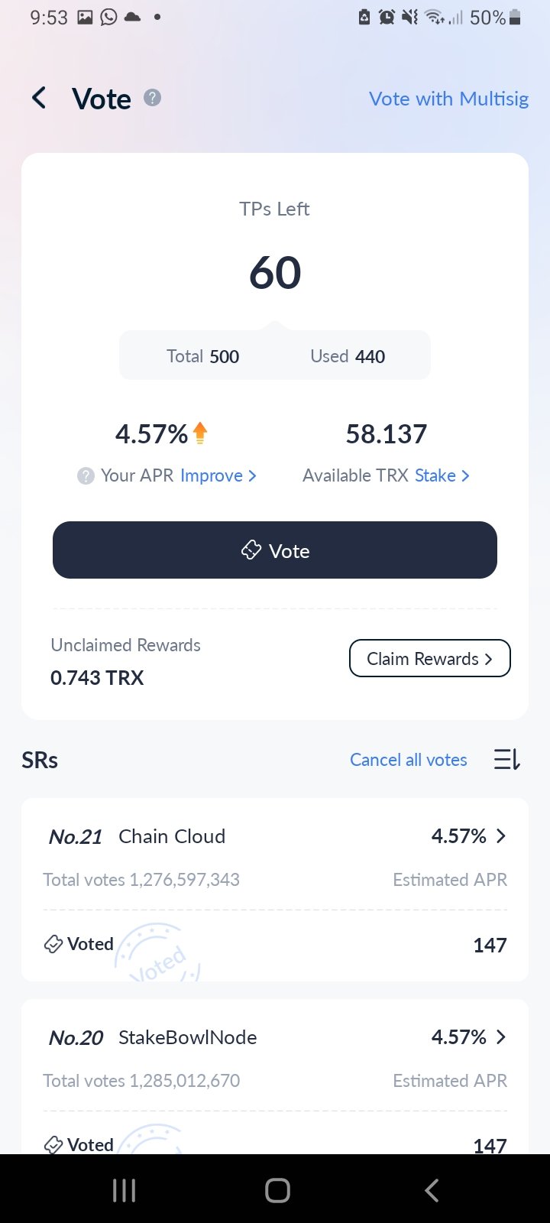Tap the Voted ticket icon for Chain Cloud
Viewport: 550px width, 1223px height.
pyautogui.click(x=53, y=944)
